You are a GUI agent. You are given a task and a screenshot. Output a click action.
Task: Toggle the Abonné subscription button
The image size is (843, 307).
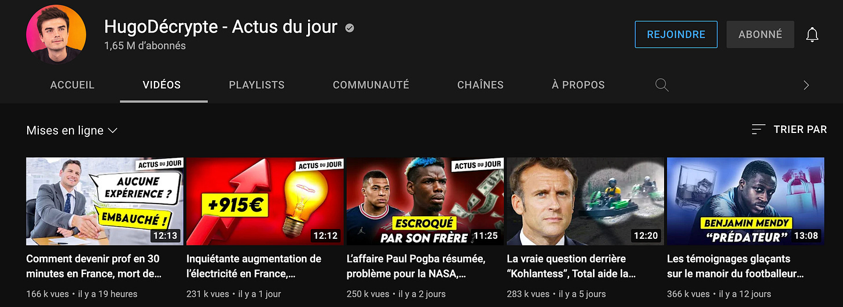(760, 35)
